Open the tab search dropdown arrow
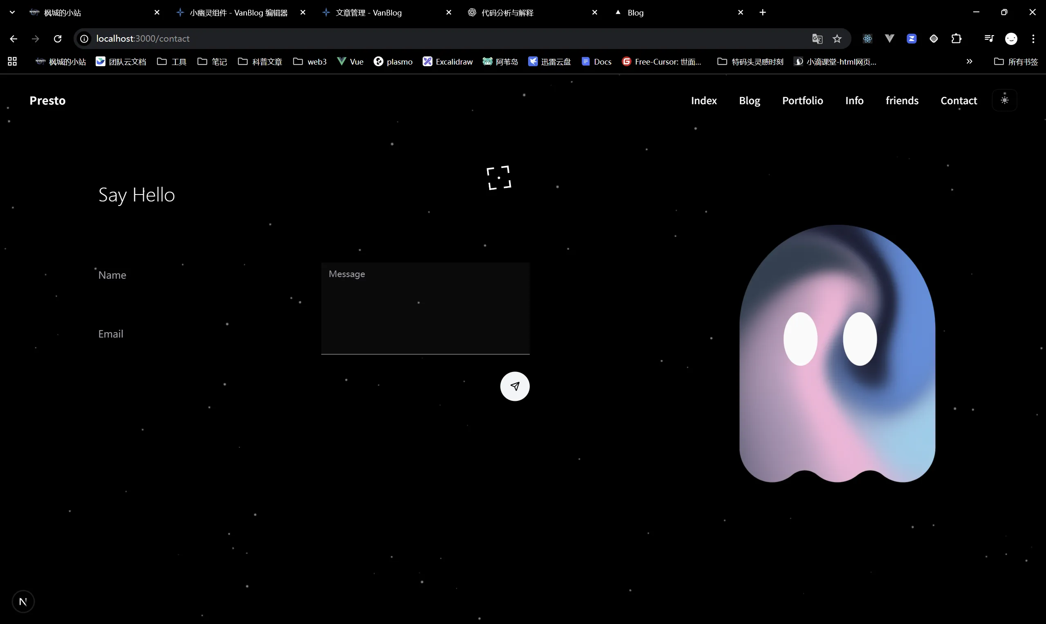Screen dimensions: 1046x624 [x=12, y=12]
